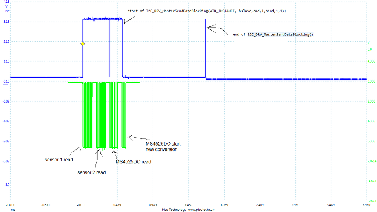Click the green axis value 2.386
Viewport: 377px width, 212px height.
click(371, 101)
